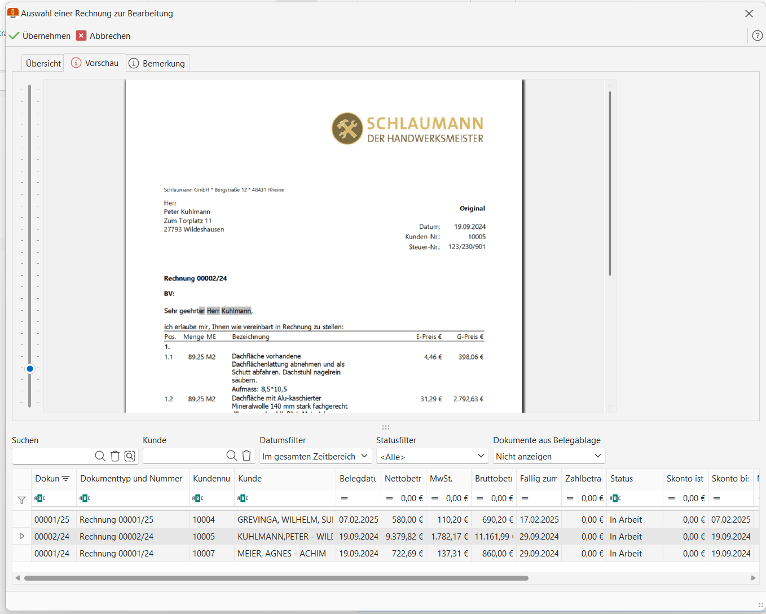Click the equals operator icon under MwSt.
This screenshot has height=614, width=766.
pos(434,498)
